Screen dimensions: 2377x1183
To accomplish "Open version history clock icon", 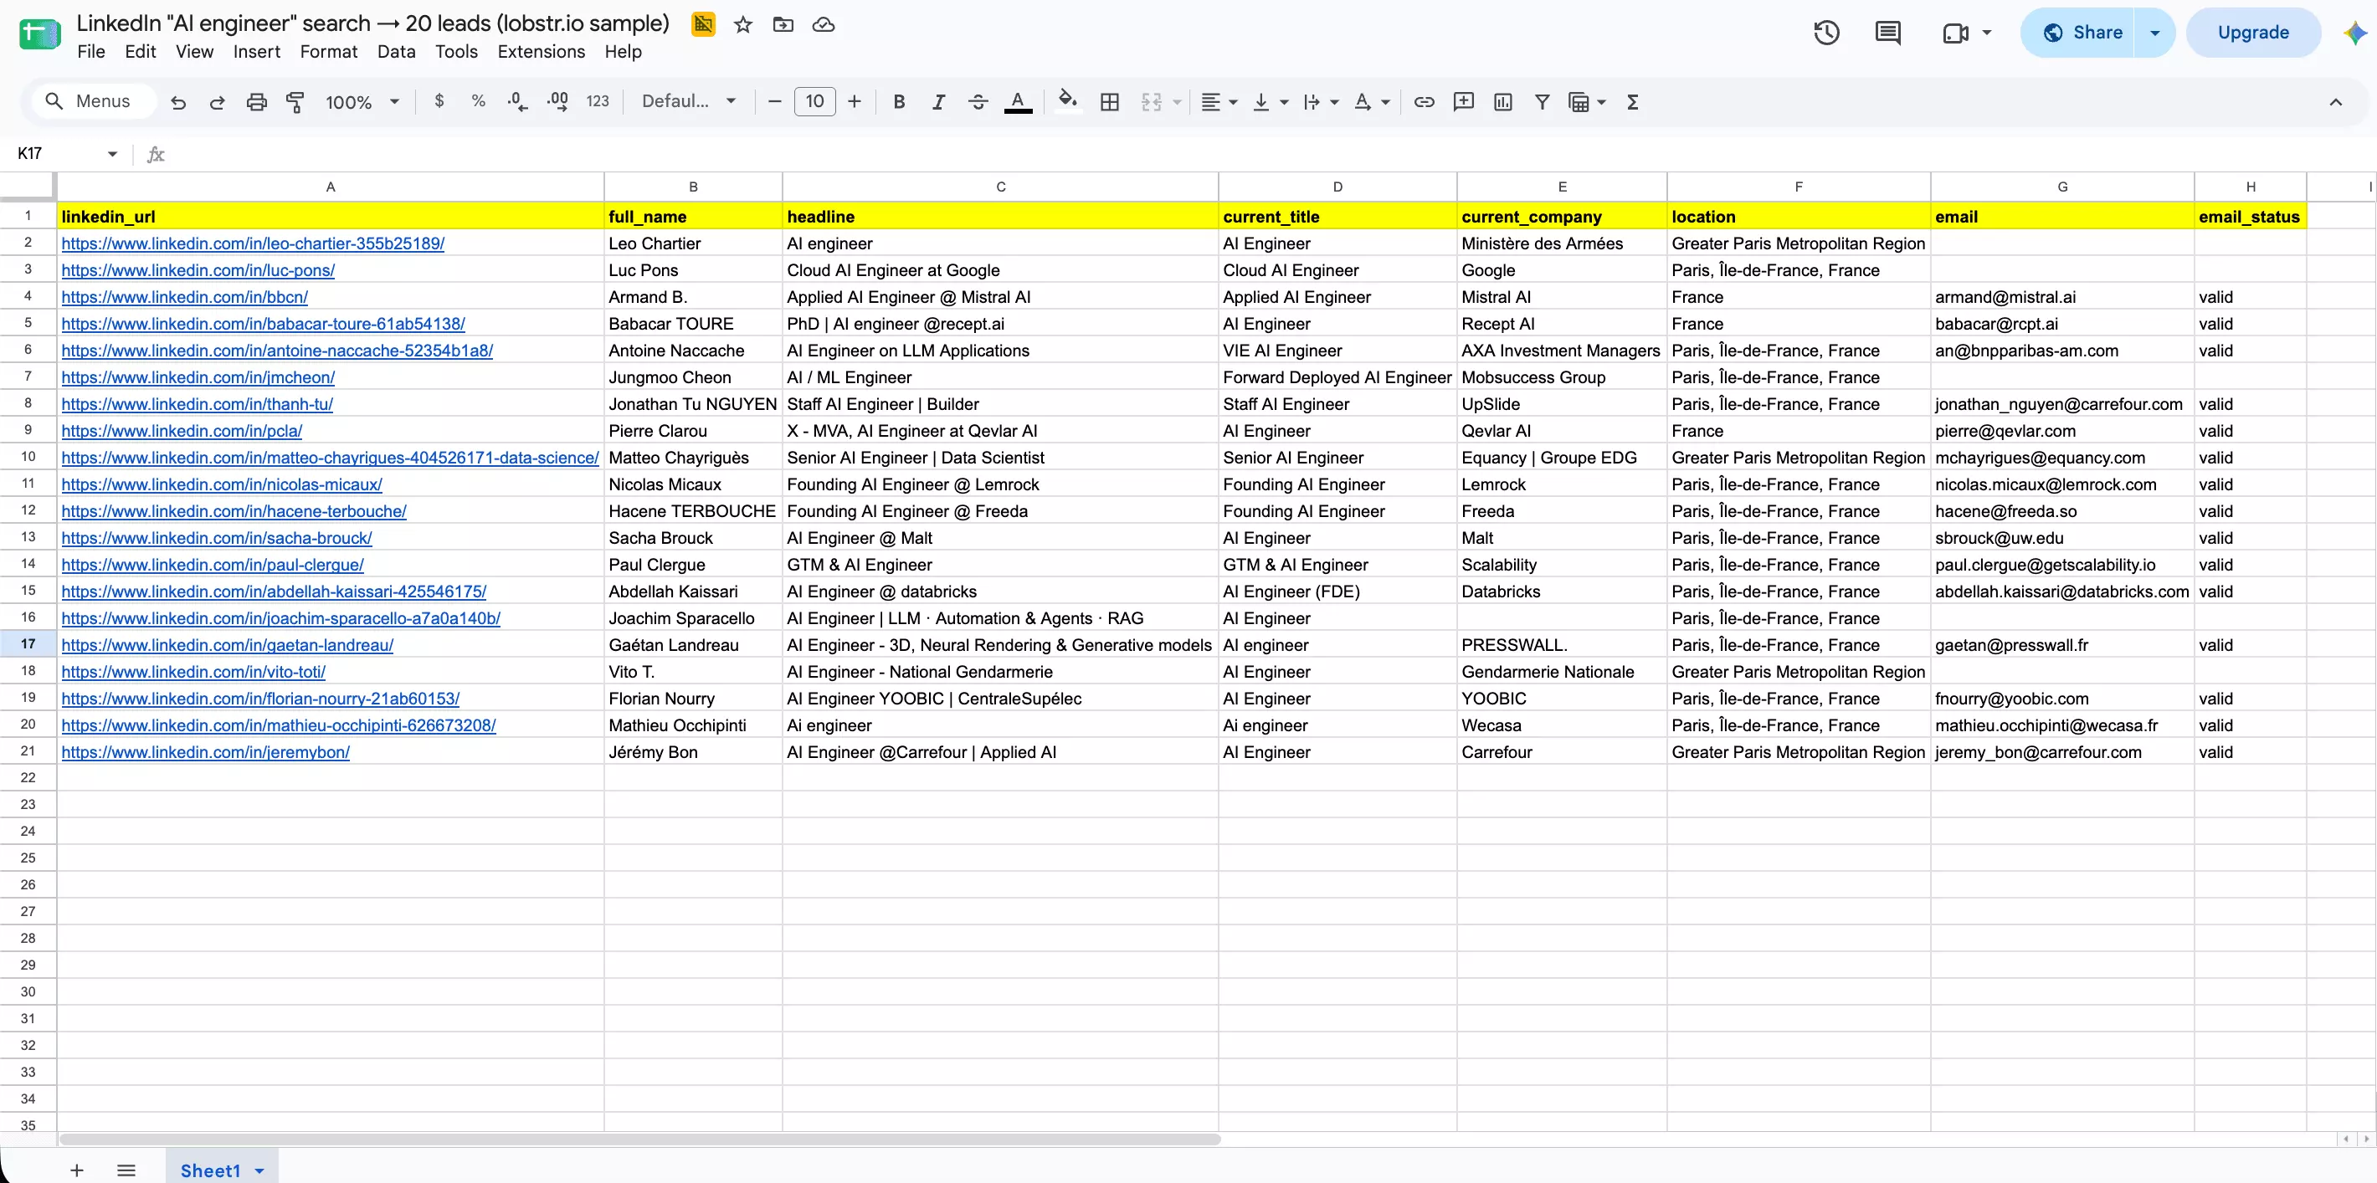I will (x=1826, y=33).
